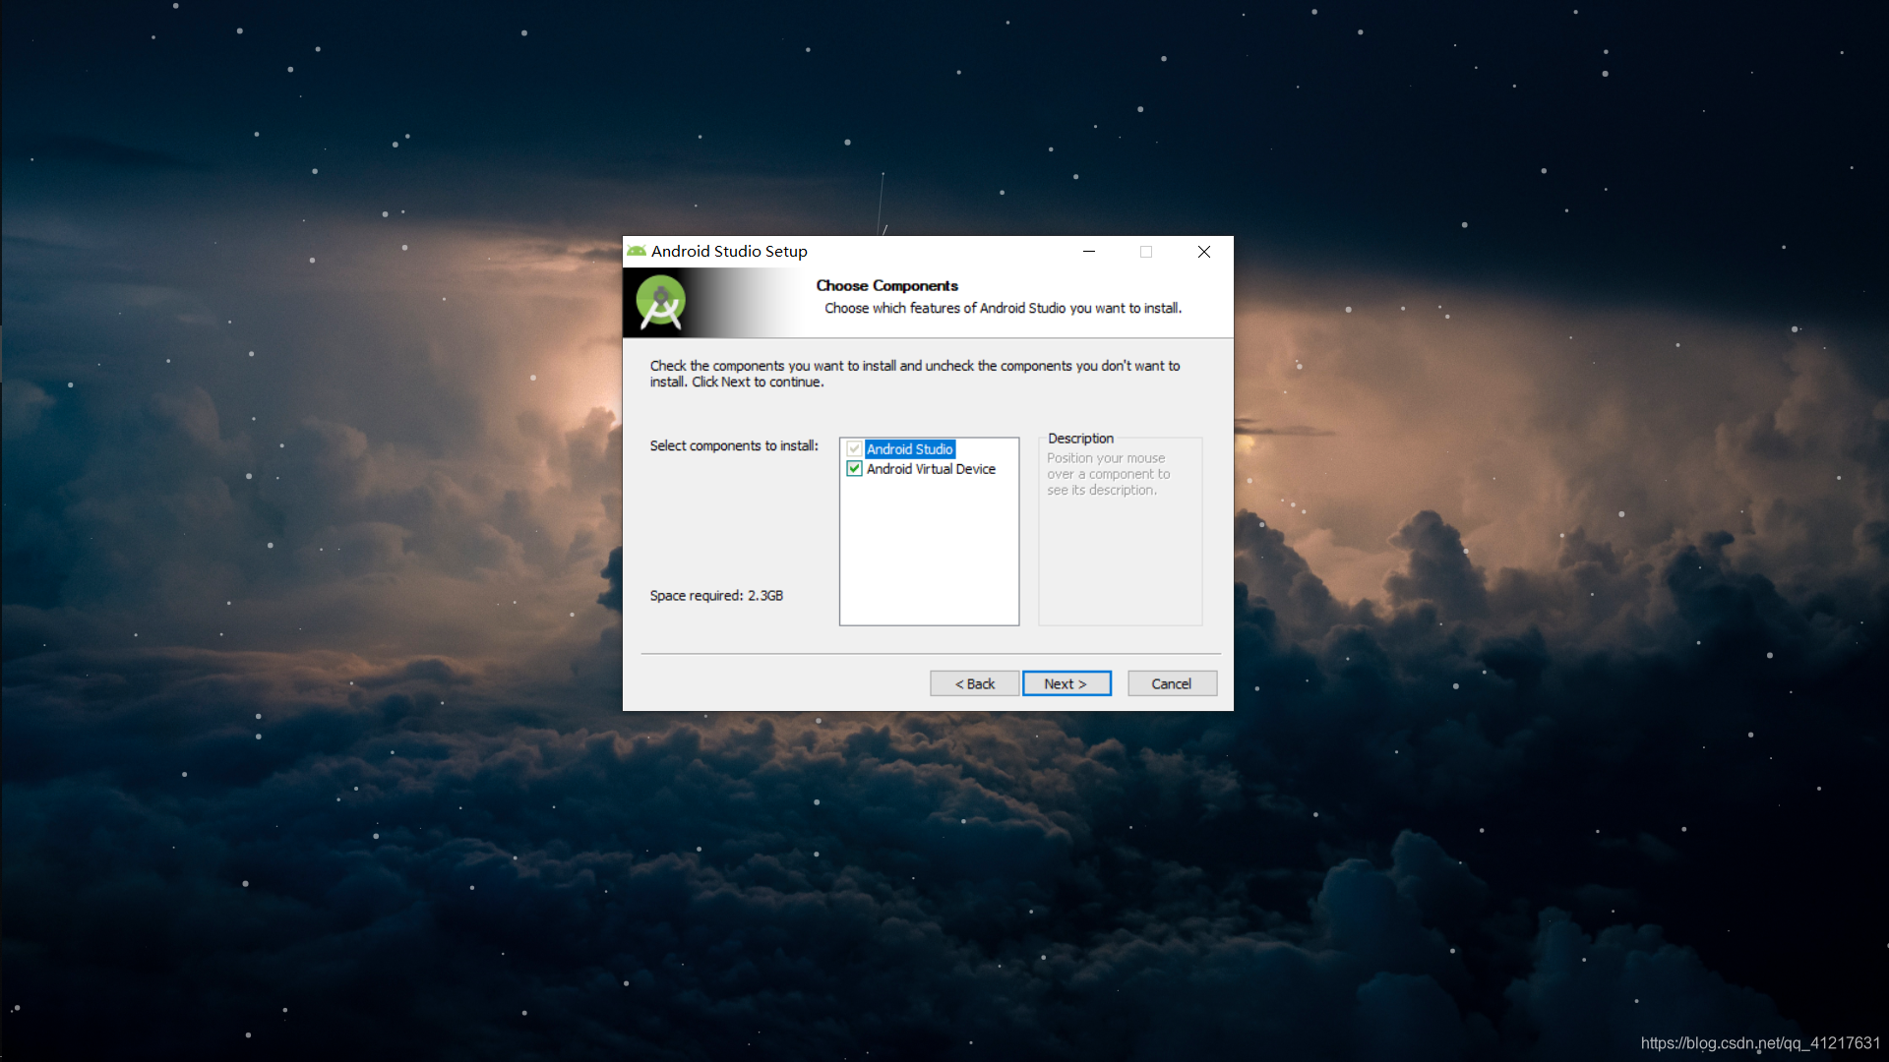Click the close window button
The width and height of the screenshot is (1889, 1062).
1204,251
